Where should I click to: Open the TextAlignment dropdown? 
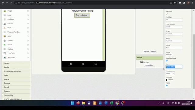tap(170, 74)
